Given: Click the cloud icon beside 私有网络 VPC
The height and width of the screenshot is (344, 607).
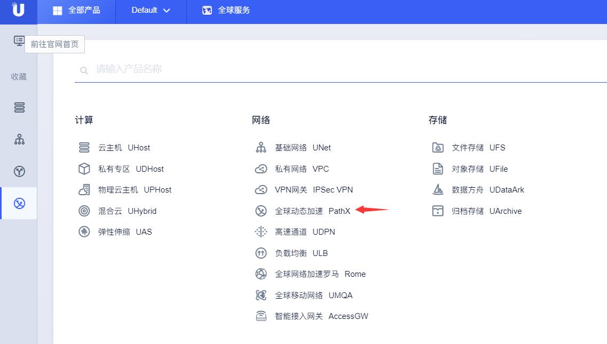Looking at the screenshot, I should (261, 169).
